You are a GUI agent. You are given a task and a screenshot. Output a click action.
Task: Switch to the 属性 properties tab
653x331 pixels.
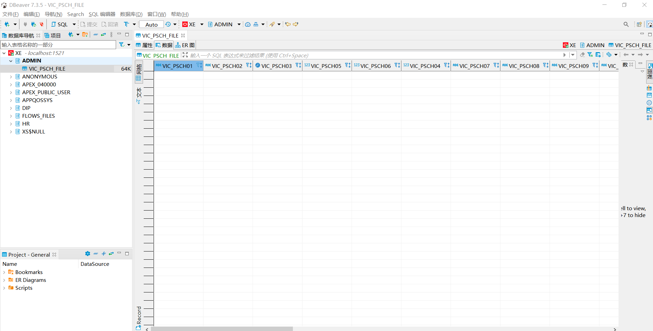point(144,45)
